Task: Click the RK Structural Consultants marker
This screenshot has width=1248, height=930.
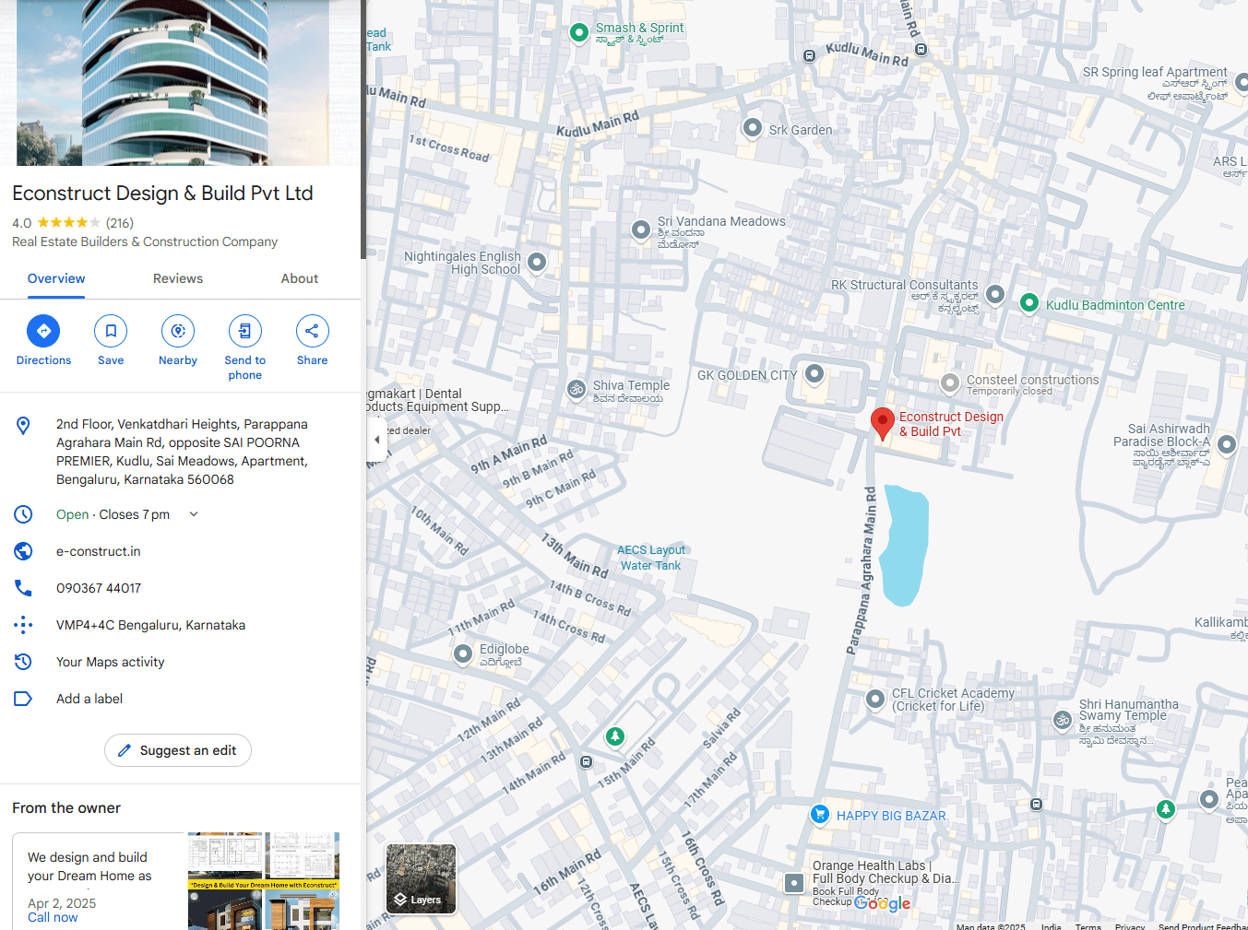Action: [995, 294]
